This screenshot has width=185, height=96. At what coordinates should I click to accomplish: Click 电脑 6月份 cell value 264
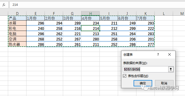pos(127,34)
